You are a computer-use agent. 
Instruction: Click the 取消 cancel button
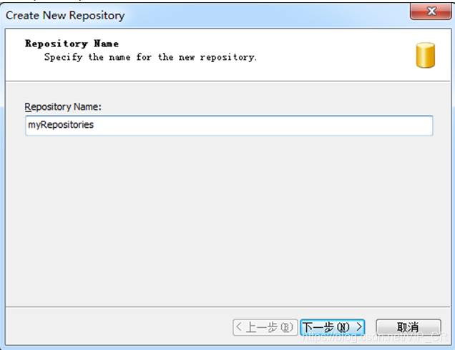(408, 327)
